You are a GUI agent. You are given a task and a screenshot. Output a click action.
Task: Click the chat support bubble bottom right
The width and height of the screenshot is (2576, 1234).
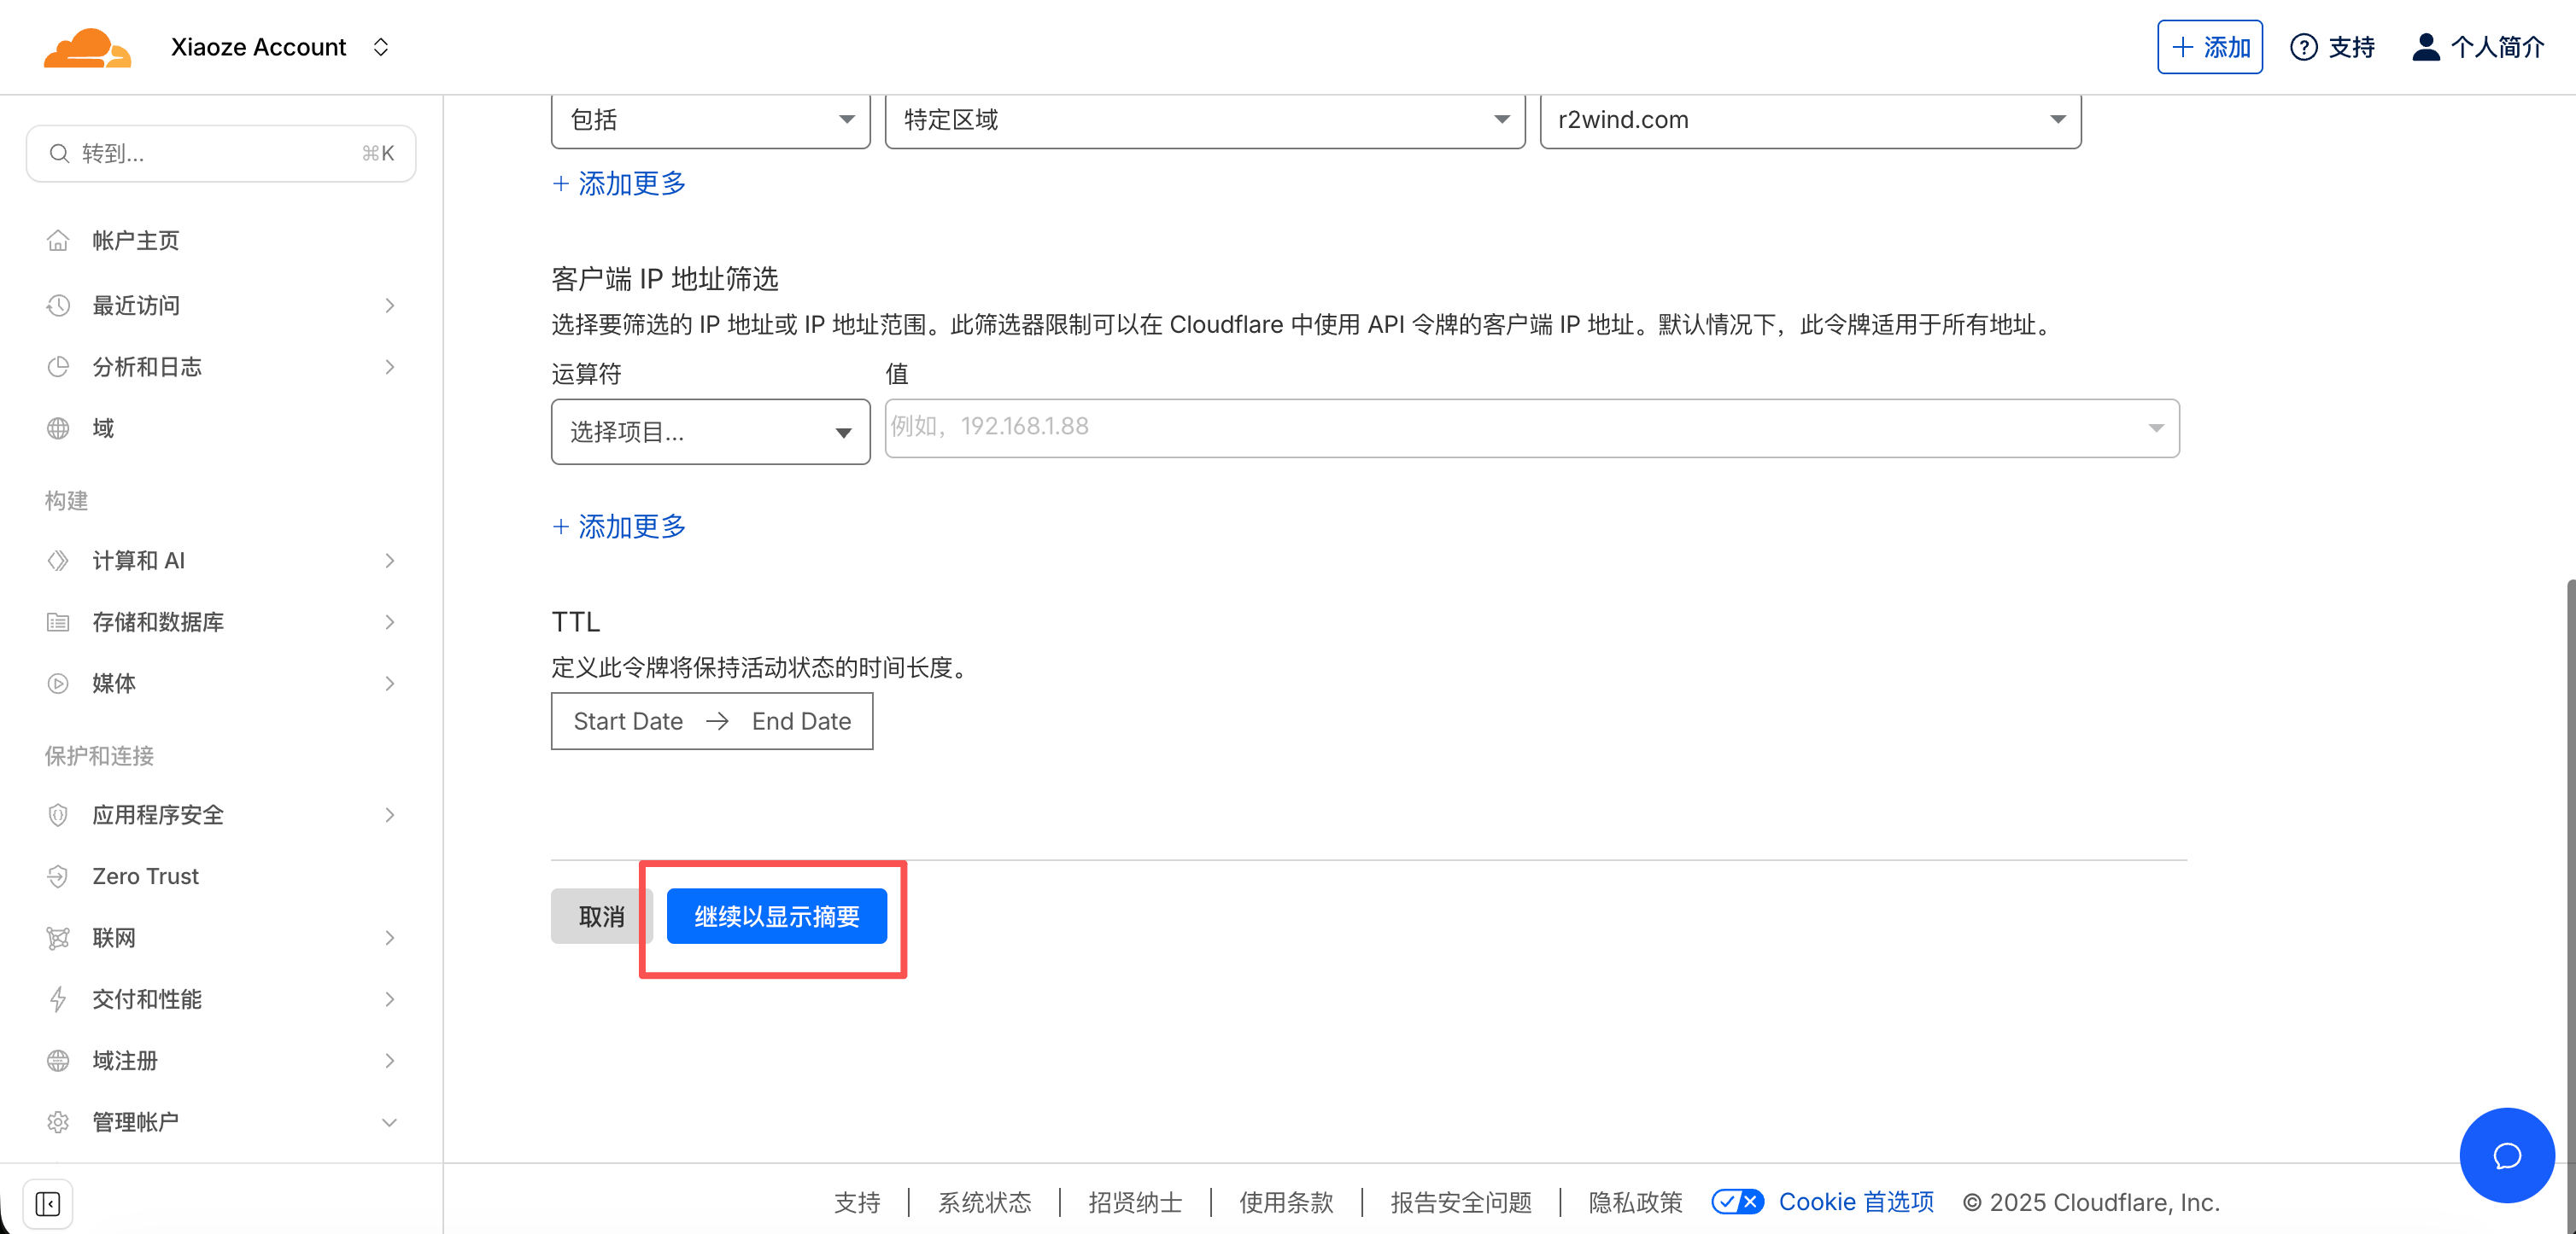pos(2507,1155)
